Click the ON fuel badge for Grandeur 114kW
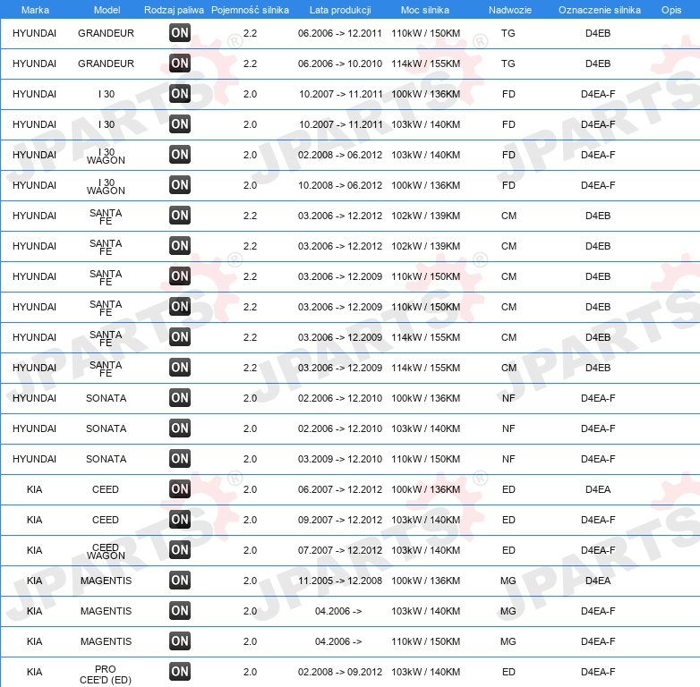The height and width of the screenshot is (687, 700). tap(180, 64)
